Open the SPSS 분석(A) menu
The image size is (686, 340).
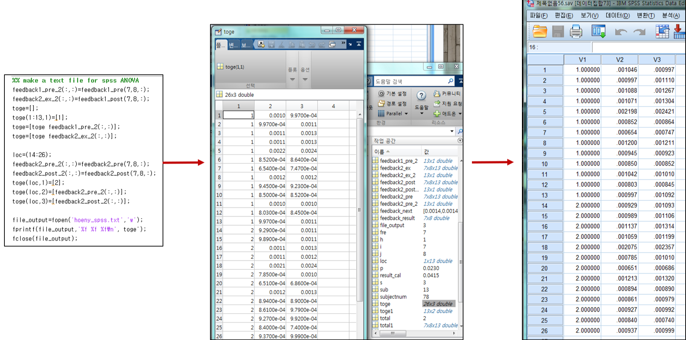click(671, 15)
